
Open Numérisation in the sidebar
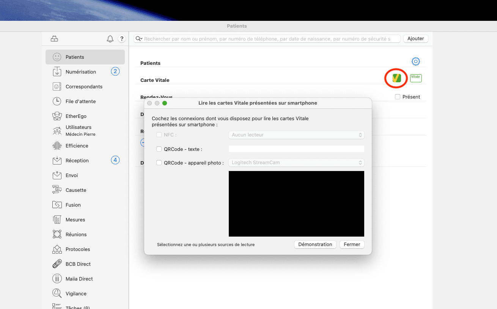click(80, 72)
